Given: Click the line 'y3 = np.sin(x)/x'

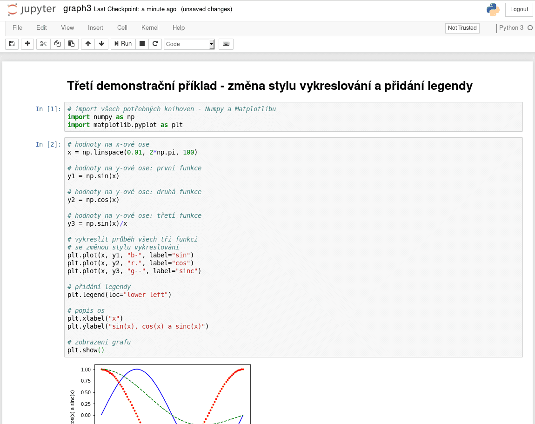Looking at the screenshot, I should coord(97,223).
